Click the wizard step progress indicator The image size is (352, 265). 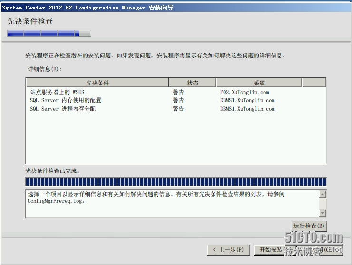click(49, 33)
